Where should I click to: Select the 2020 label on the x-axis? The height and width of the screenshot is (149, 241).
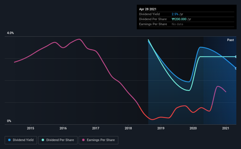point(193,128)
